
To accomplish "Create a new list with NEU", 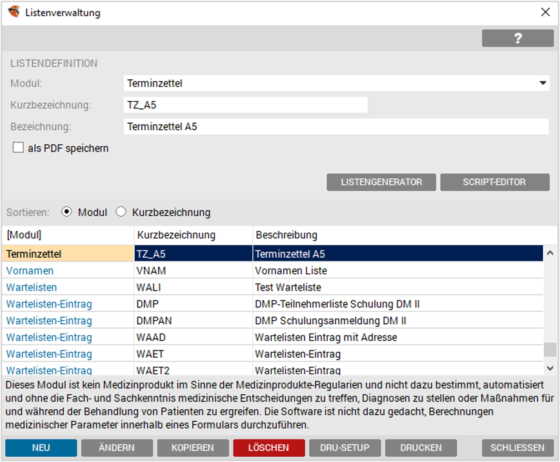I will [41, 448].
